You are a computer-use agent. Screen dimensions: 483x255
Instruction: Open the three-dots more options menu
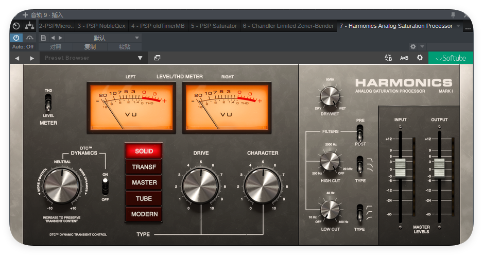click(468, 28)
